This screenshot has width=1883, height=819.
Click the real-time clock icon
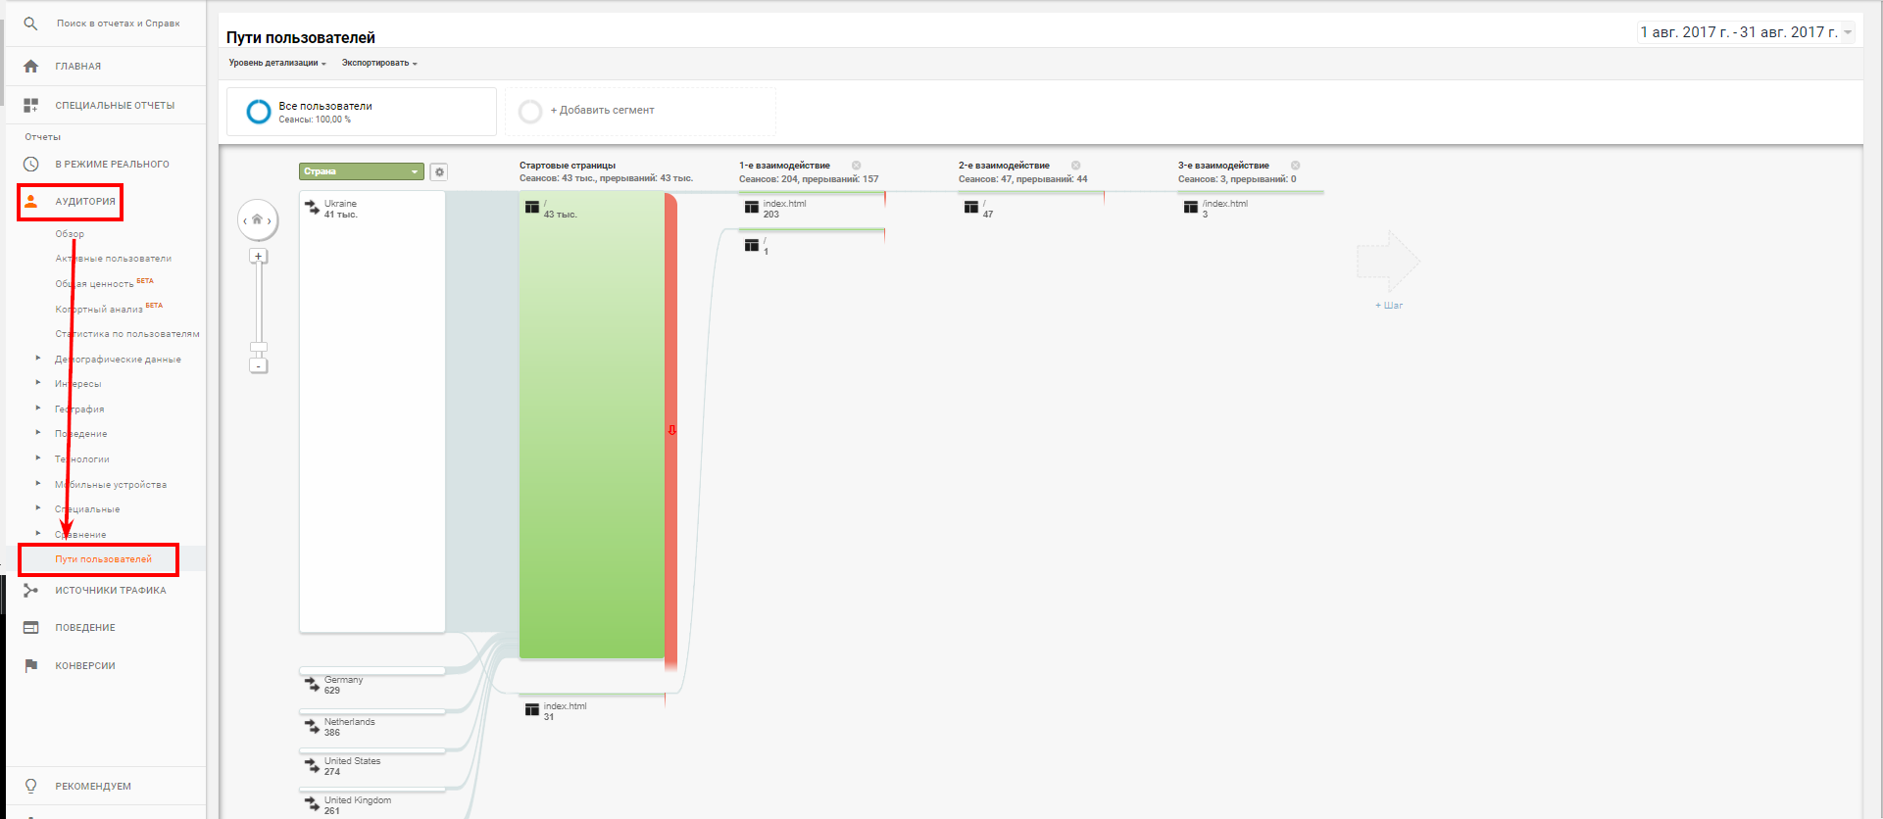[31, 165]
